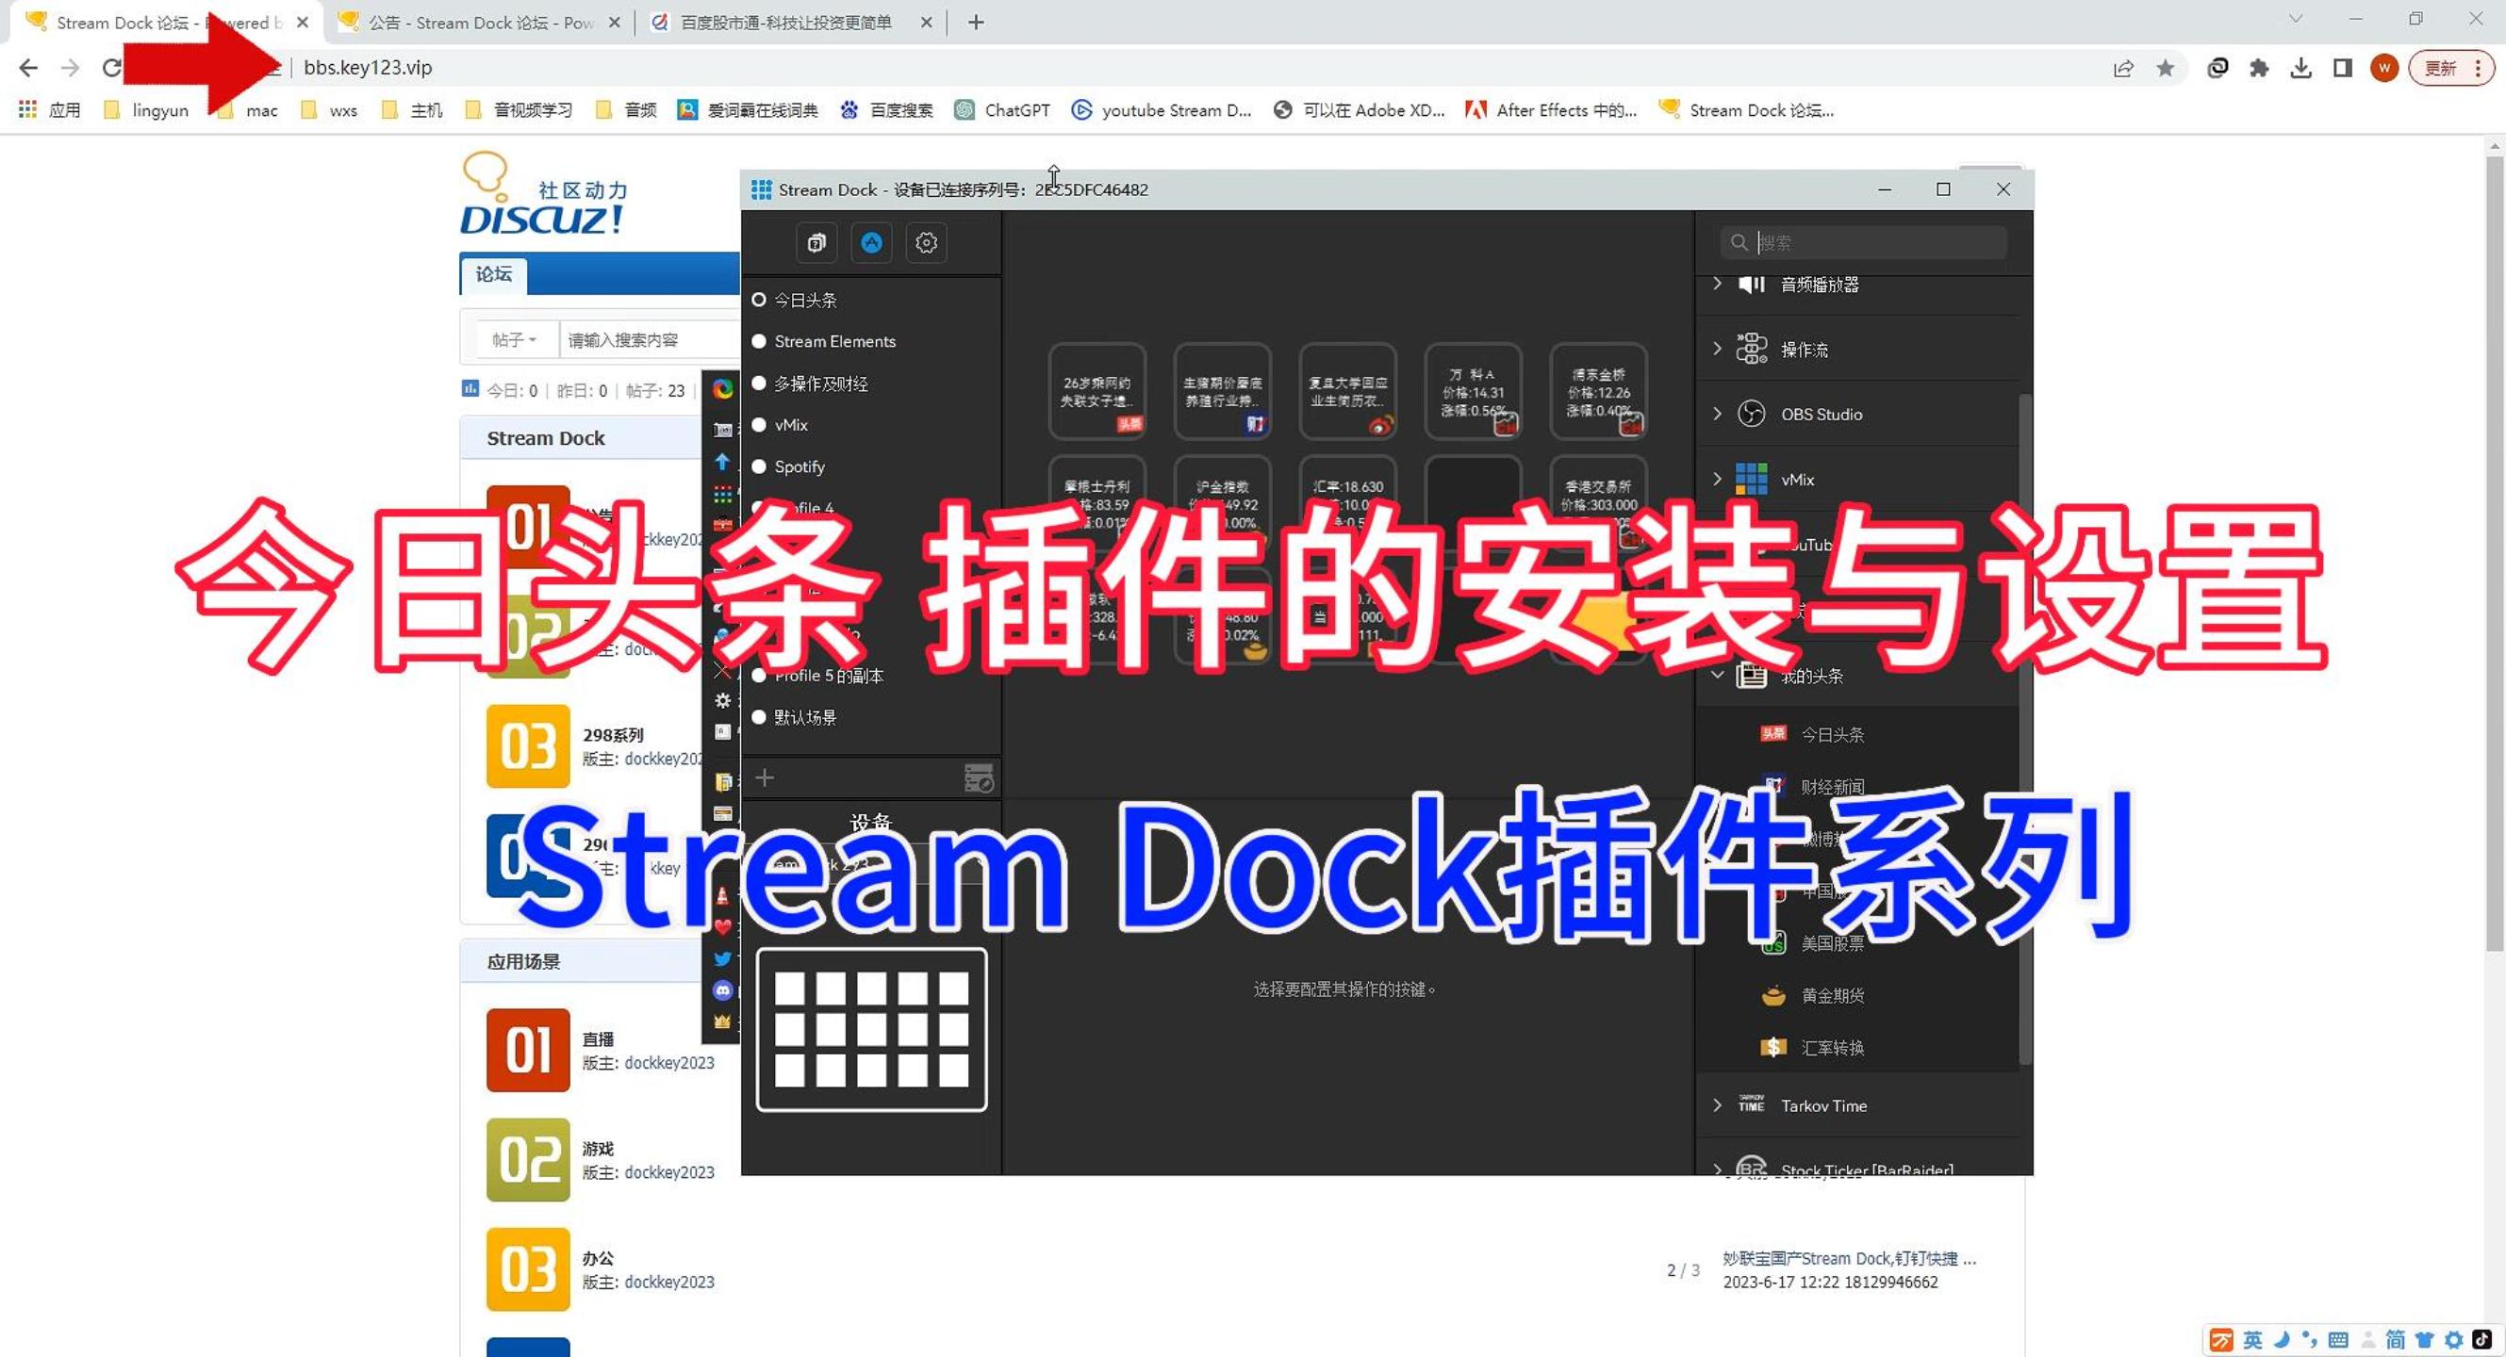This screenshot has height=1357, width=2506.
Task: Select the 5x3 device grid thumbnail
Action: pyautogui.click(x=872, y=1029)
